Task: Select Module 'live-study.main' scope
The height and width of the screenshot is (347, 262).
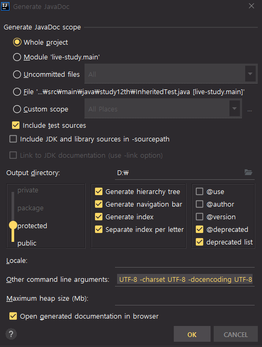Action: (17, 57)
